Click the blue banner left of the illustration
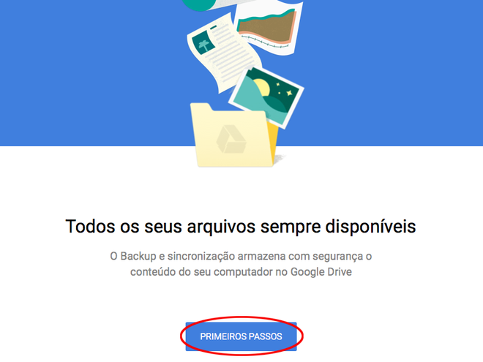 pos(92,73)
